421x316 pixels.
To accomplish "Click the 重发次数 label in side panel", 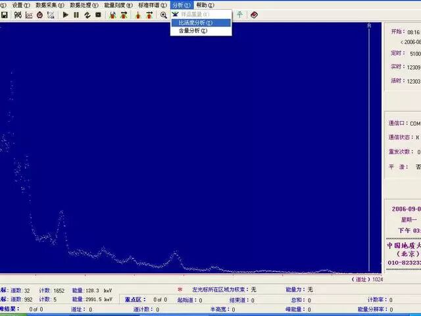I will 401,152.
